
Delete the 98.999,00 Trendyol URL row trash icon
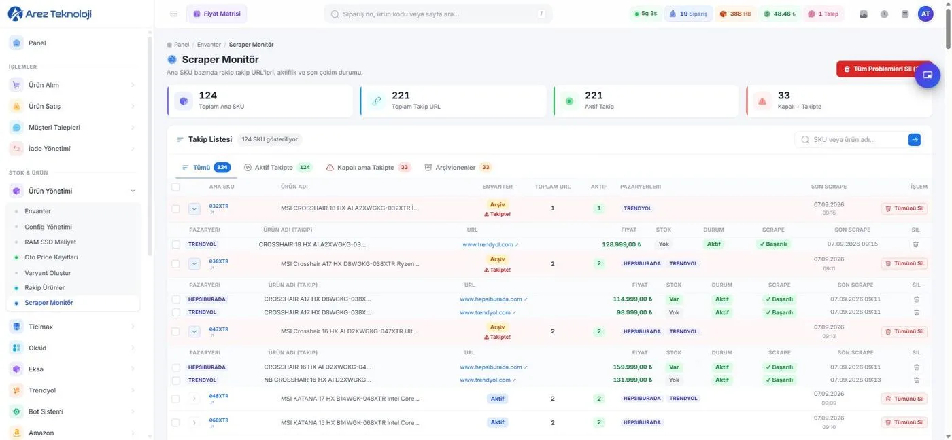[x=916, y=312]
